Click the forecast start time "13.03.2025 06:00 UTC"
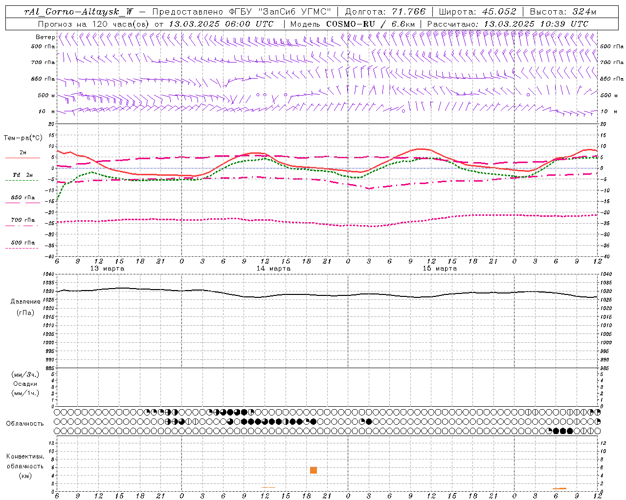The image size is (626, 500). pyautogui.click(x=221, y=24)
